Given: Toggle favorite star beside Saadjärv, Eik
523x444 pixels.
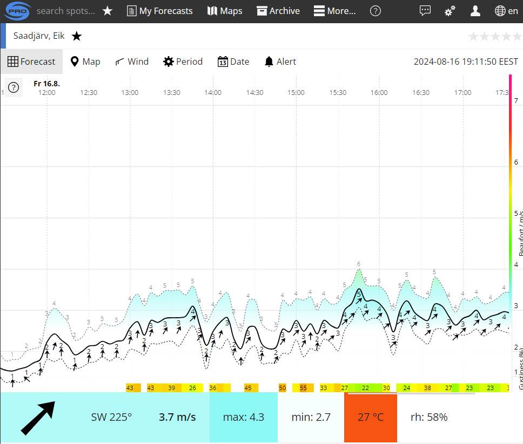Looking at the screenshot, I should click(x=77, y=36).
